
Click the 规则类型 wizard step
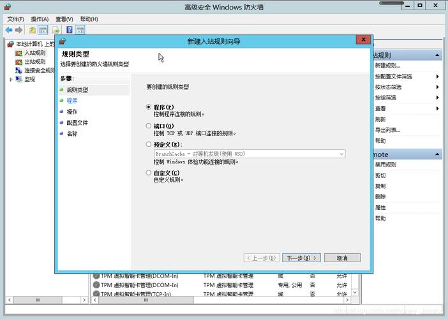(77, 90)
